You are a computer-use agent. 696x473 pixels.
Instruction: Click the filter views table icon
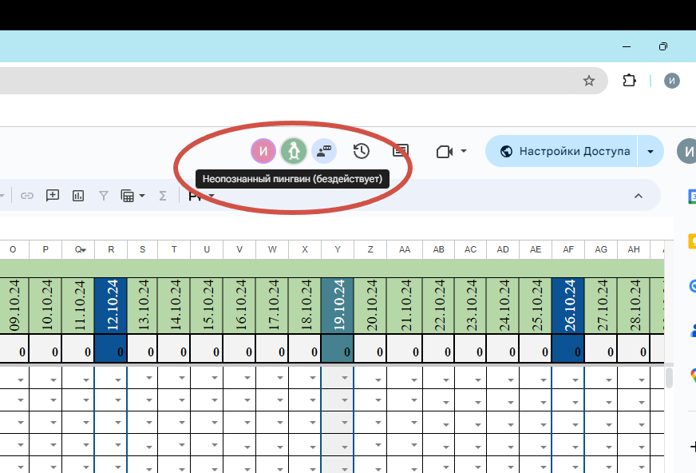(x=128, y=196)
